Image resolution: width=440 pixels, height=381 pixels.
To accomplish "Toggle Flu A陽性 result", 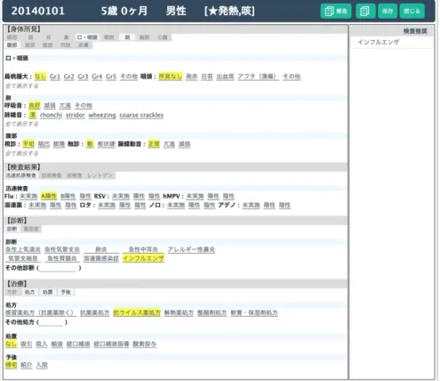I will coord(49,196).
